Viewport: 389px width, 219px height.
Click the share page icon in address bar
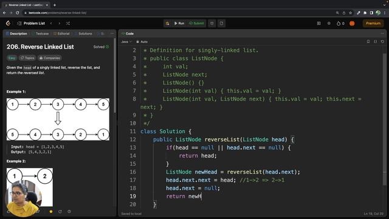(x=344, y=13)
